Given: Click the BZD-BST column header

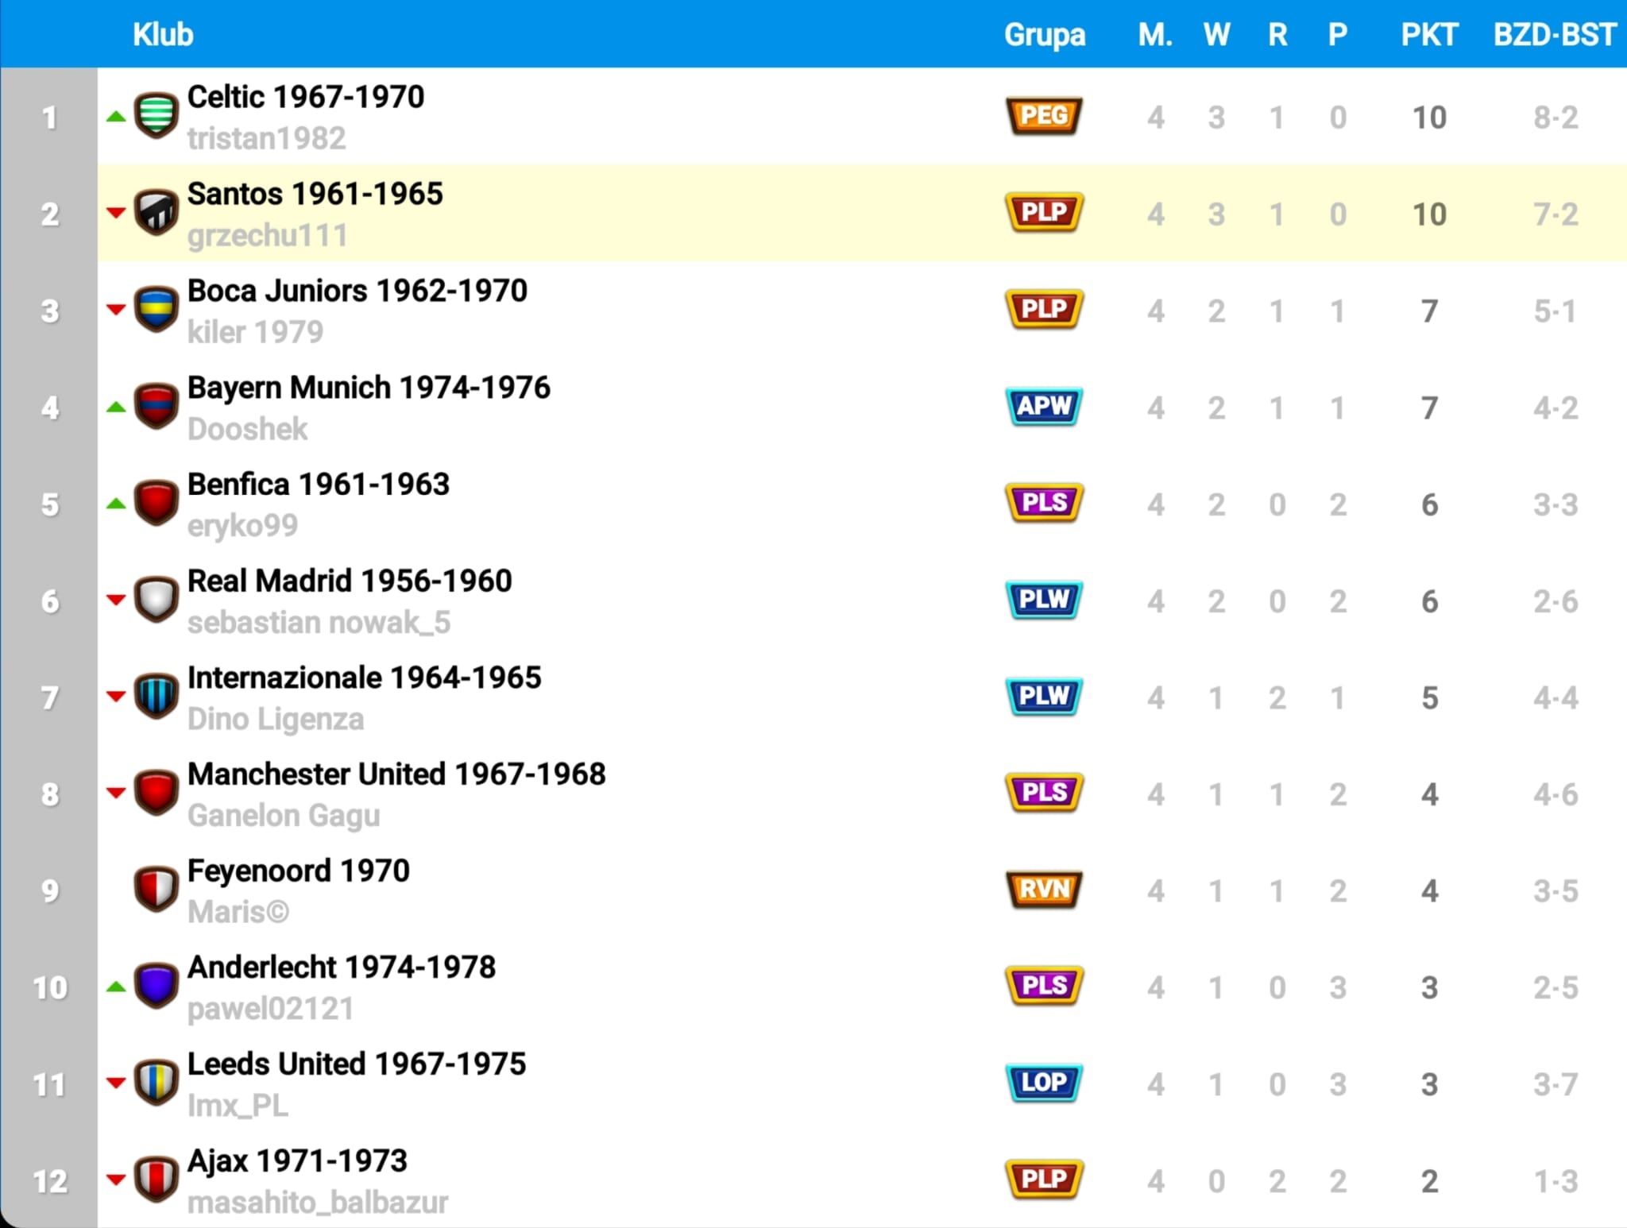Looking at the screenshot, I should click(1555, 34).
